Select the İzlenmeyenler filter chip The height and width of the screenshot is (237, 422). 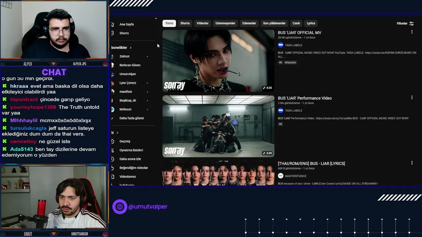point(225,23)
